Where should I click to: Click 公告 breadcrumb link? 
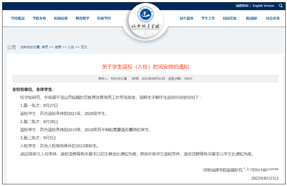click(71, 47)
